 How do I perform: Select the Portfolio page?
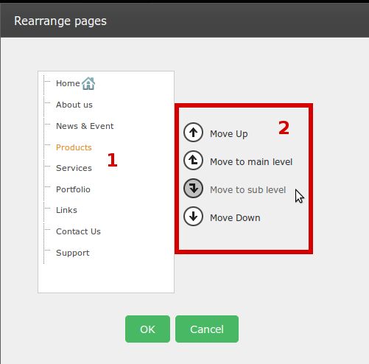[x=73, y=189]
